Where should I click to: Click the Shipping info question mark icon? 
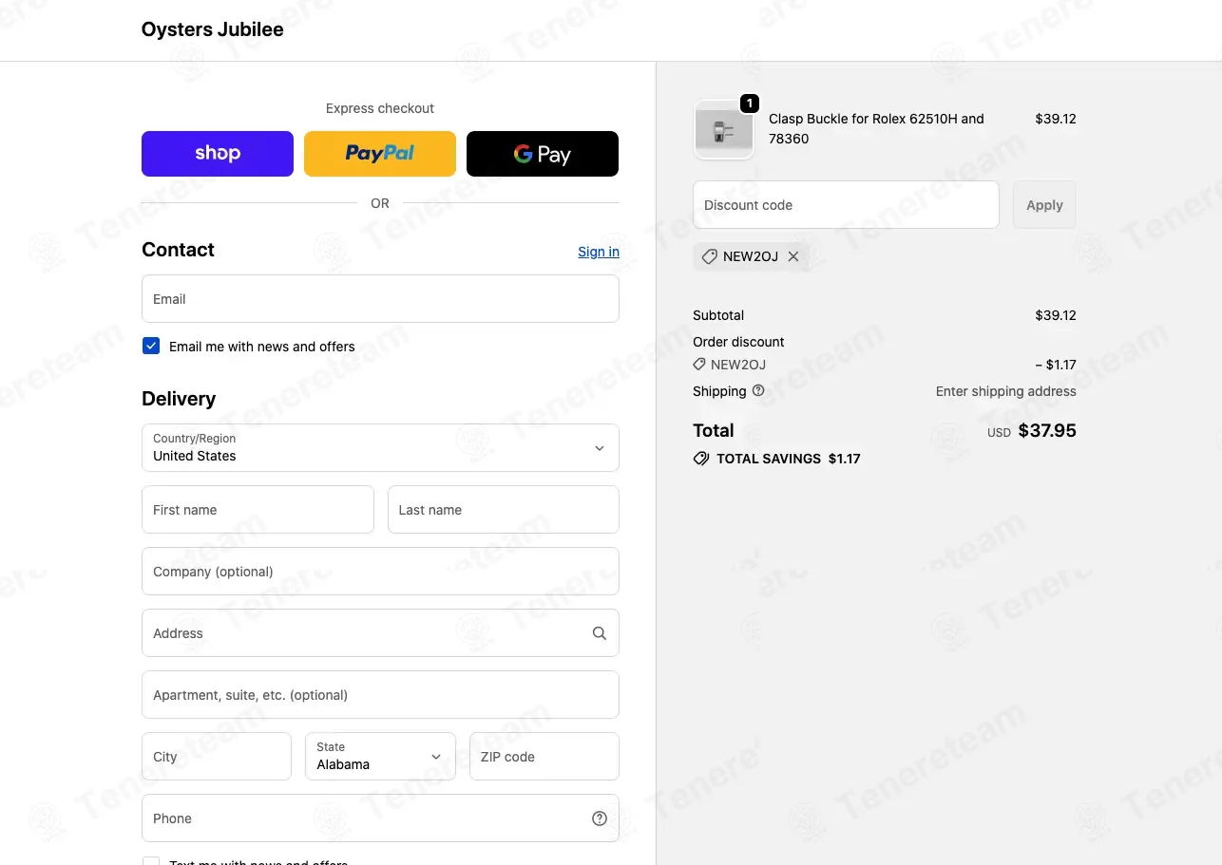click(x=758, y=390)
